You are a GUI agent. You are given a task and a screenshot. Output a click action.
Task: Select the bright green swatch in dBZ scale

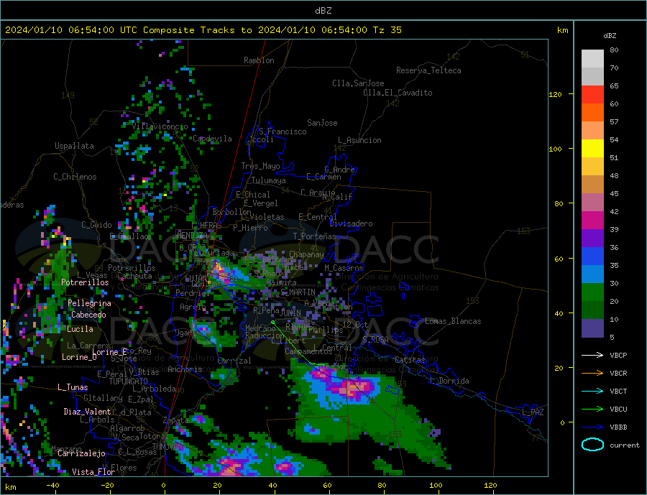click(x=592, y=292)
